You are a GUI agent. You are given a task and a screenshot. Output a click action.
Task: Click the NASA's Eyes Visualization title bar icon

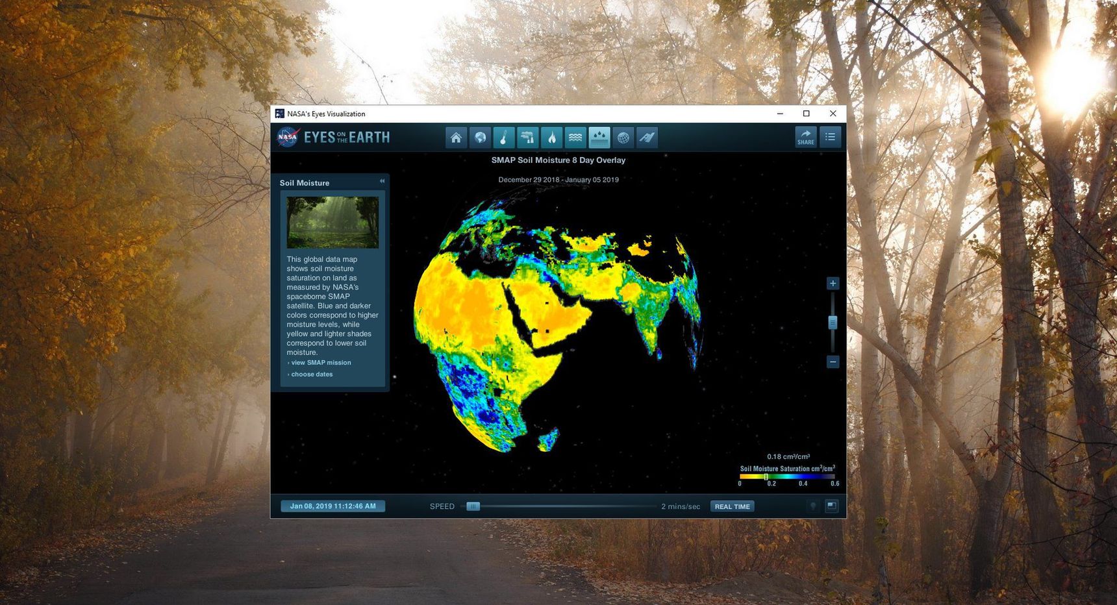point(280,114)
